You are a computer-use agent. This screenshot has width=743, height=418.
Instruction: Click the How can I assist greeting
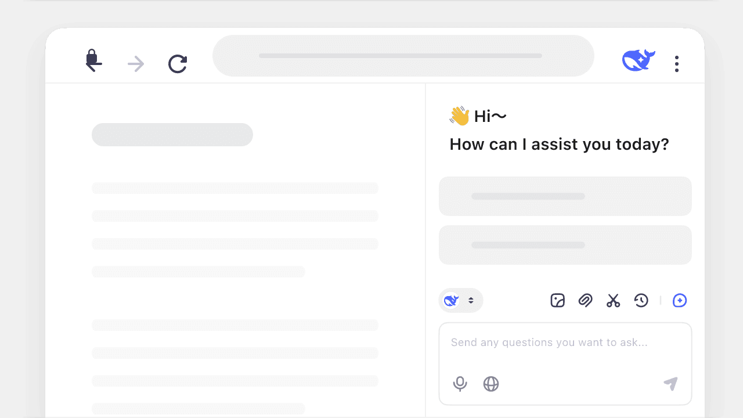(559, 144)
